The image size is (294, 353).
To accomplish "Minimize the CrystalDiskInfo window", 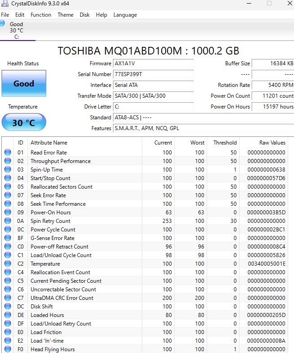I will [249, 4].
